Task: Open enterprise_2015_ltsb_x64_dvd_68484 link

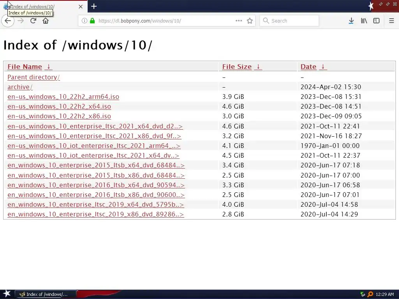Action: coord(96,165)
